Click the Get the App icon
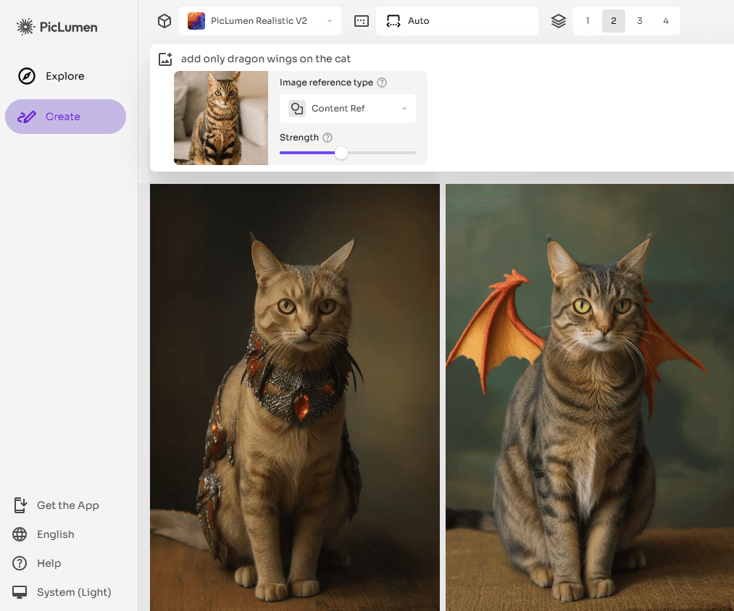734x611 pixels. 20,505
